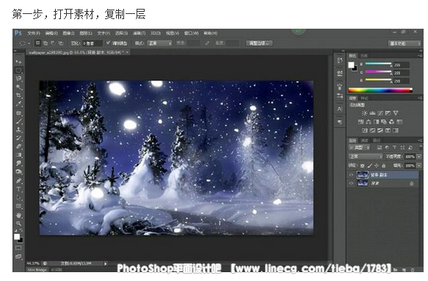The image size is (428, 281).
Task: Open the Edit menu
Action: point(51,33)
